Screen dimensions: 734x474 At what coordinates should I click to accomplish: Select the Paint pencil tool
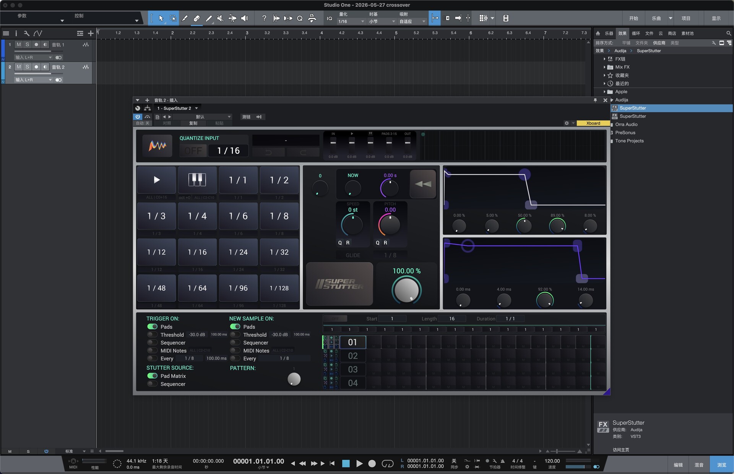(x=209, y=18)
